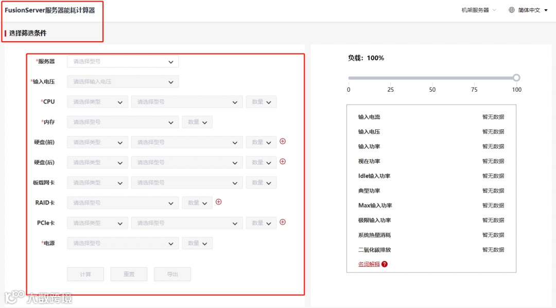
Task: Open the 名词解释 link
Action: [x=369, y=264]
